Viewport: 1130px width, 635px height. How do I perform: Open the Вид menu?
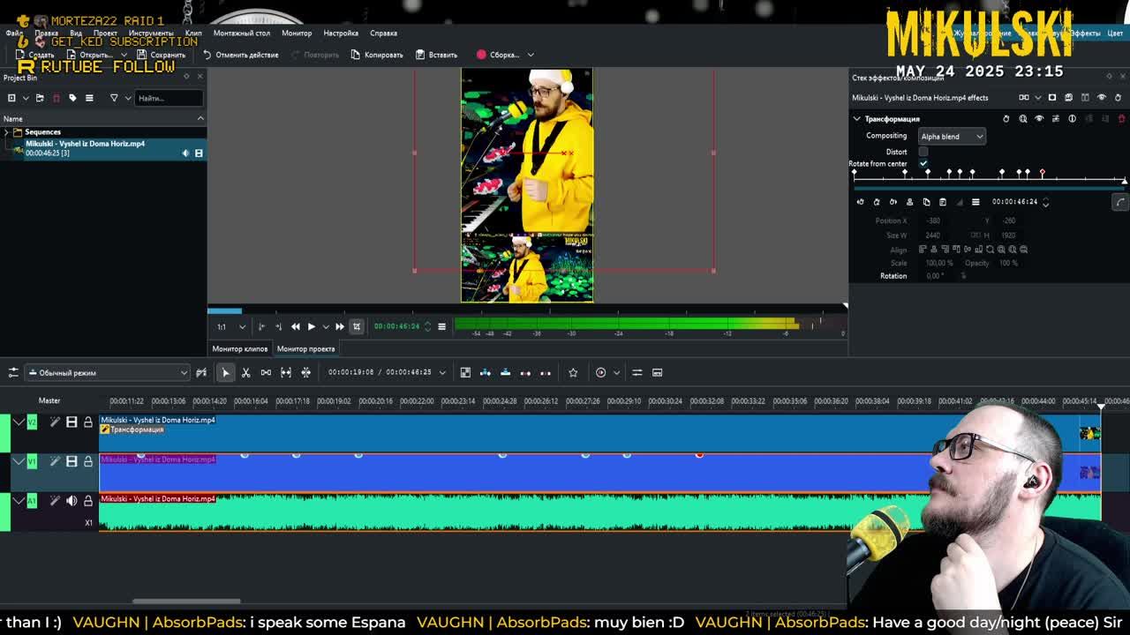coord(76,33)
